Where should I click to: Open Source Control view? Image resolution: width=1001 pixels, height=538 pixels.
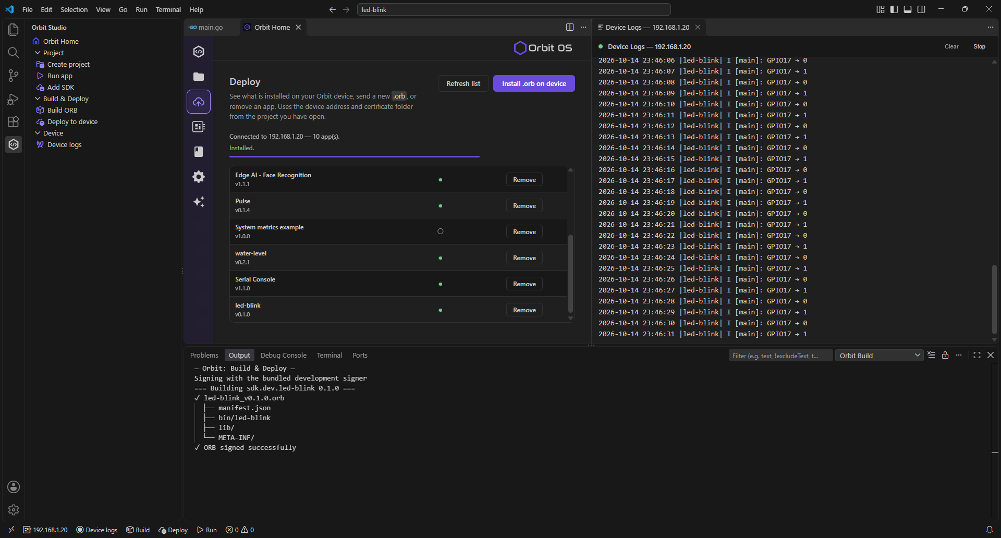[x=14, y=76]
